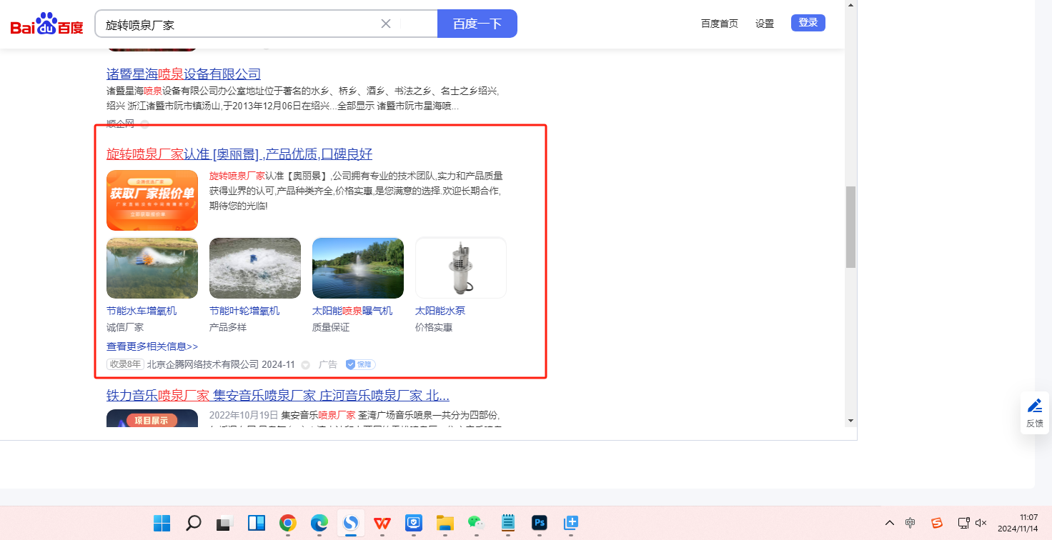The height and width of the screenshot is (540, 1052).
Task: Click the 中 input method indicator
Action: point(910,523)
